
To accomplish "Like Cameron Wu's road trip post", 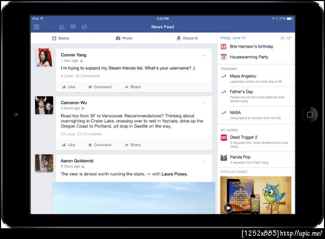I will 69,145.
